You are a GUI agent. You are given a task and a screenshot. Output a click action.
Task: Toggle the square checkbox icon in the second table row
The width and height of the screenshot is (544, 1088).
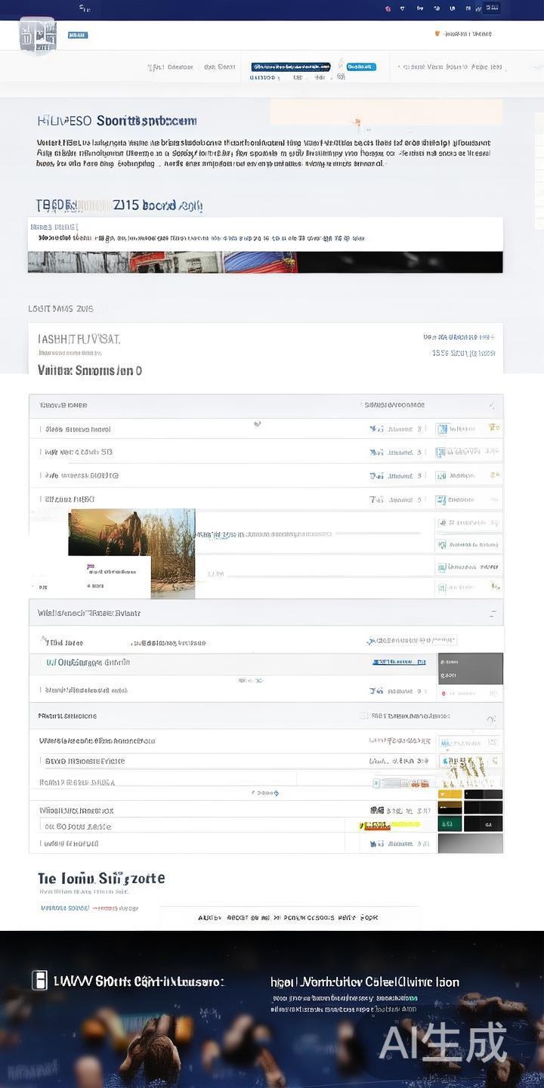[443, 453]
